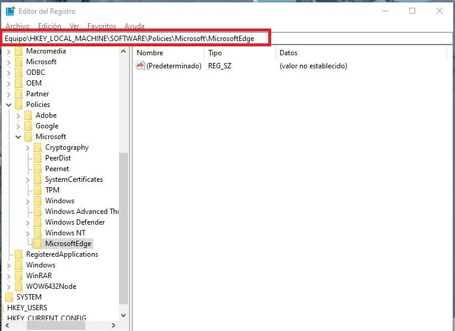Select the HKEY_CURRENT_CONFIG hive
The width and height of the screenshot is (455, 331).
coord(46,318)
